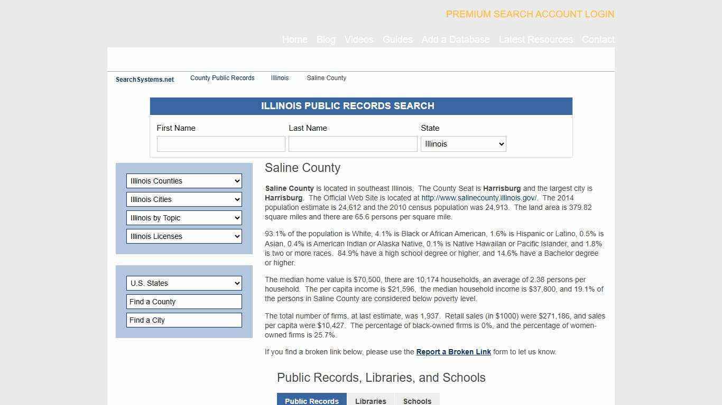
Task: Expand the Illinois by Topic selector
Action: [x=183, y=218]
